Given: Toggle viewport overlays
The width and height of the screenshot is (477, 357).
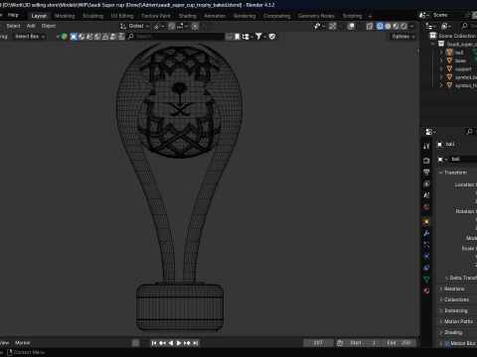Looking at the screenshot, I should coord(351,26).
